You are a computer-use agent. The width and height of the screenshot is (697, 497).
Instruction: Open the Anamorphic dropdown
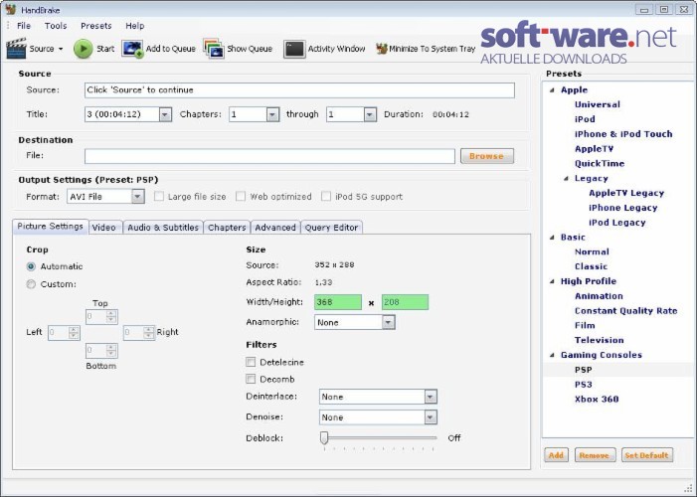388,322
